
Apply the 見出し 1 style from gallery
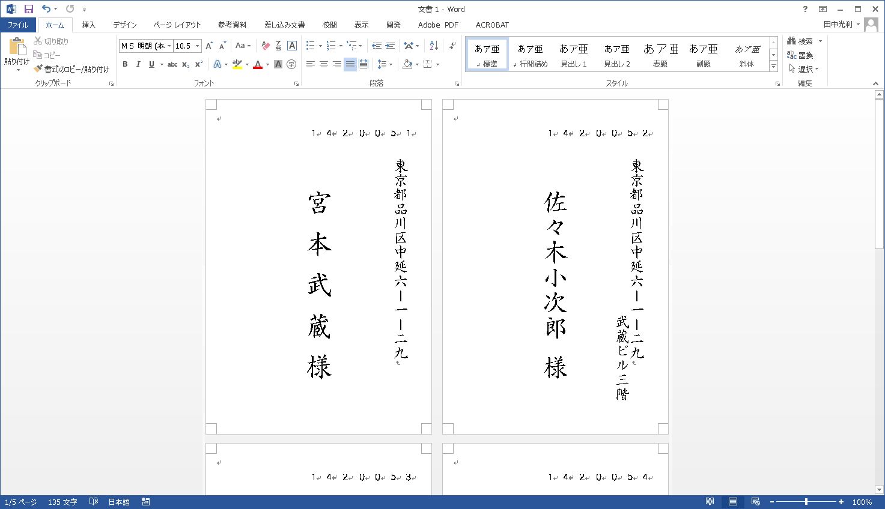click(x=573, y=55)
